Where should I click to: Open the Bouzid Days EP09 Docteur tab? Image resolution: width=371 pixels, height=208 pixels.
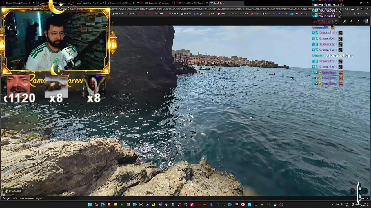point(192,3)
